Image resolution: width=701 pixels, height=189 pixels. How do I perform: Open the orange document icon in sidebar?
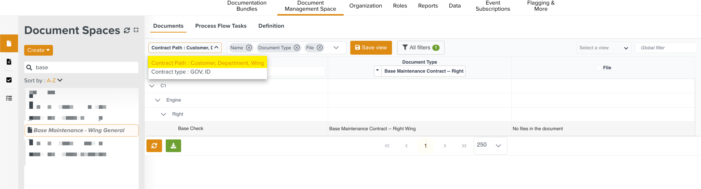tap(9, 44)
